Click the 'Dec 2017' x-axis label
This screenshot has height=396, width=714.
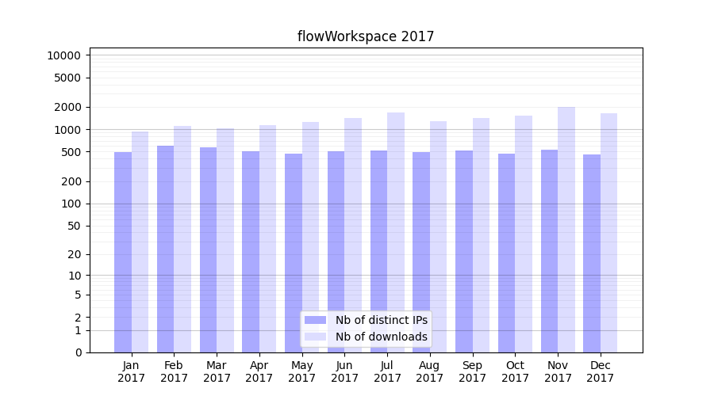[601, 371]
